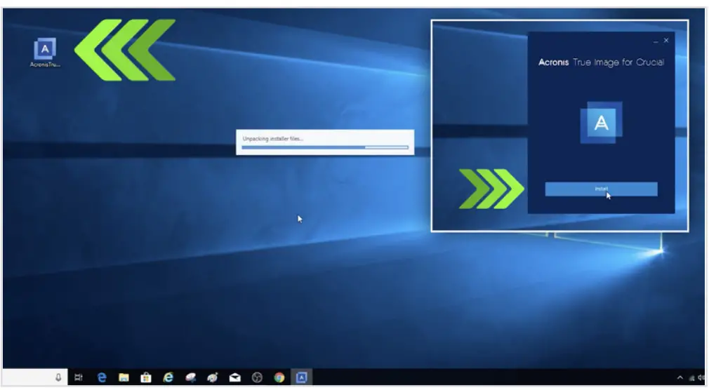Open the Mail app from the taskbar
Viewport: 709px width, 390px height.
point(234,377)
